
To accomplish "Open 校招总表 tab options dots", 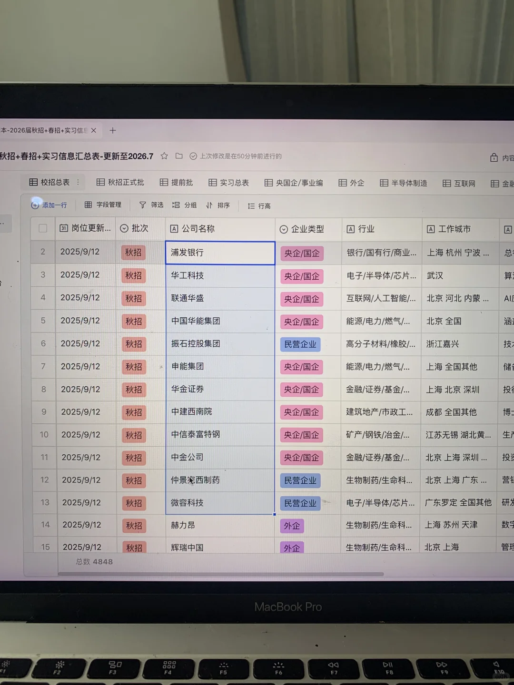I will click(x=78, y=182).
